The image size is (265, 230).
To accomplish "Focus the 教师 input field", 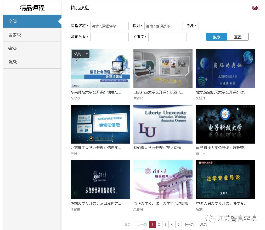I will (163, 26).
